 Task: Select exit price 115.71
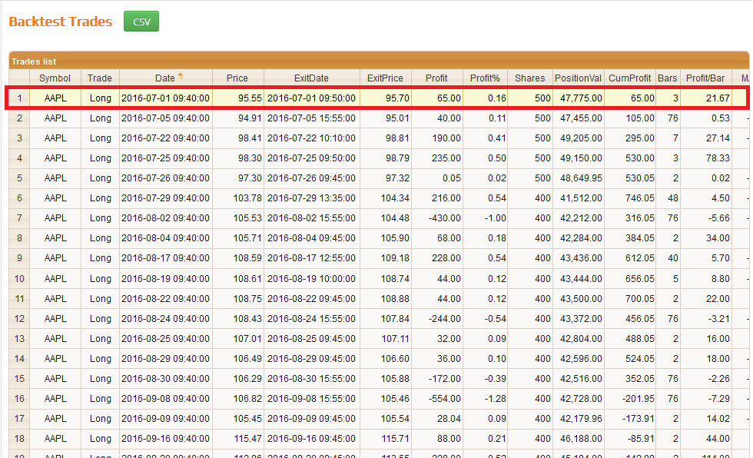(x=395, y=439)
